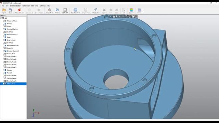Image resolution: width=219 pixels, height=123 pixels.
Task: Open the REFERENCE MESH menu
Action: coord(15,6)
